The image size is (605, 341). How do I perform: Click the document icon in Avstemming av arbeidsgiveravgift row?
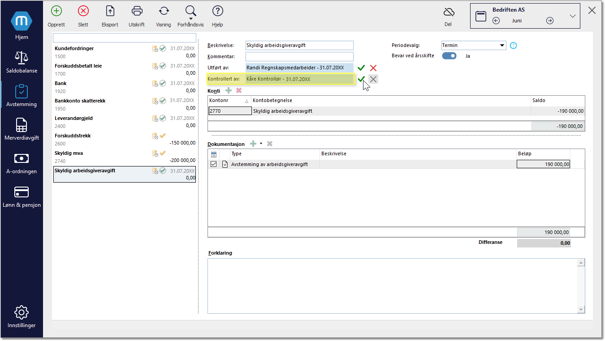(x=225, y=164)
